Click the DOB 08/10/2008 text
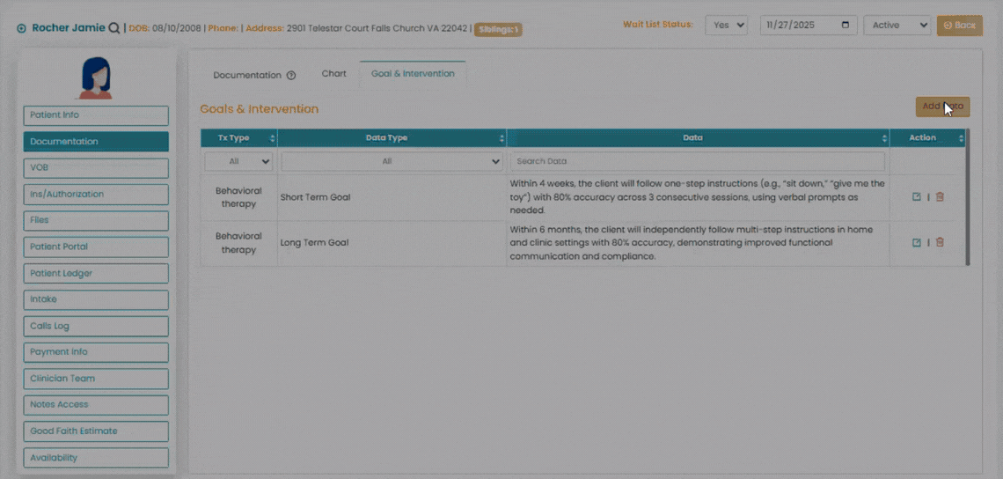Screen dimensions: 1003x479 pos(166,28)
